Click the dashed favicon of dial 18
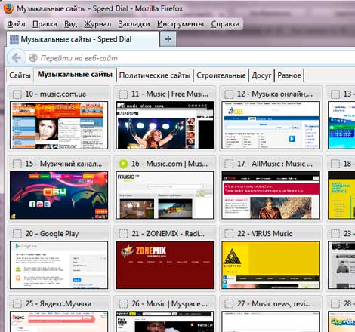Image resolution: width=355 pixels, height=332 pixels. (x=335, y=164)
